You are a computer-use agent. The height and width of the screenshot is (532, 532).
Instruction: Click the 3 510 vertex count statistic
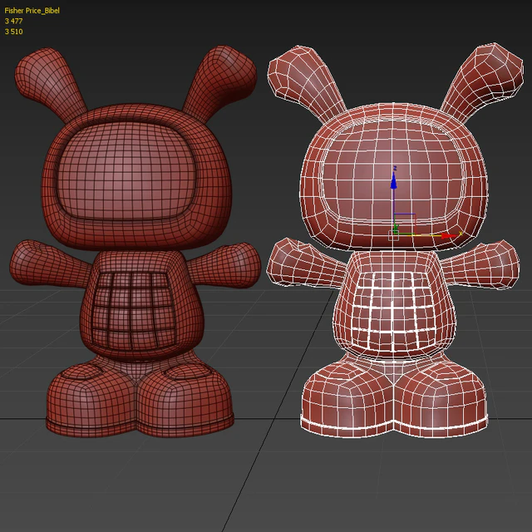tap(14, 32)
